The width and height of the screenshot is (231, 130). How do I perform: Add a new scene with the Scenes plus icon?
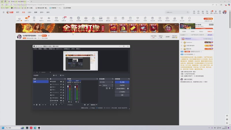coord(34,105)
